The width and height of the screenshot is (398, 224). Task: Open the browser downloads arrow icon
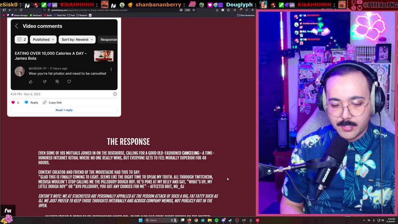click(217, 10)
